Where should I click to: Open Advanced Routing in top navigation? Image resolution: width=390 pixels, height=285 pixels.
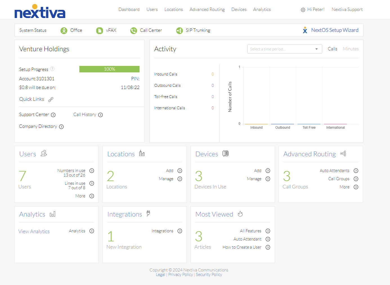tap(207, 10)
